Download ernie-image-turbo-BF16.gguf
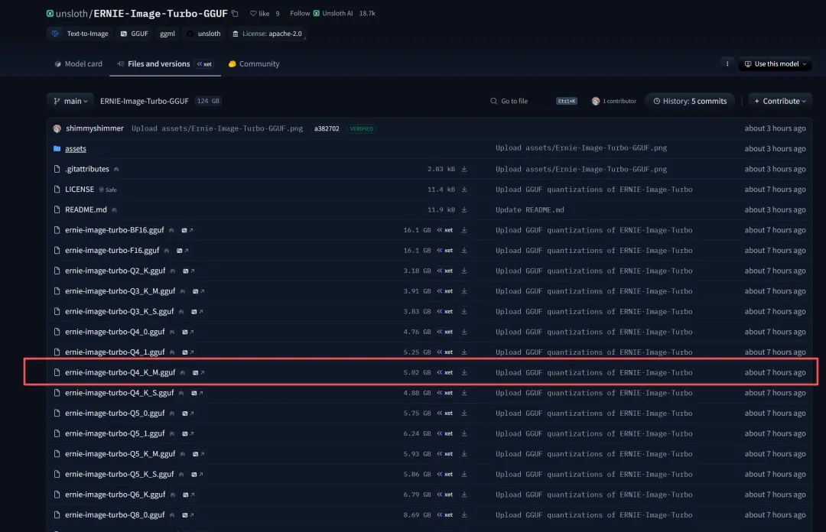Viewport: 826px width, 532px height. (464, 230)
